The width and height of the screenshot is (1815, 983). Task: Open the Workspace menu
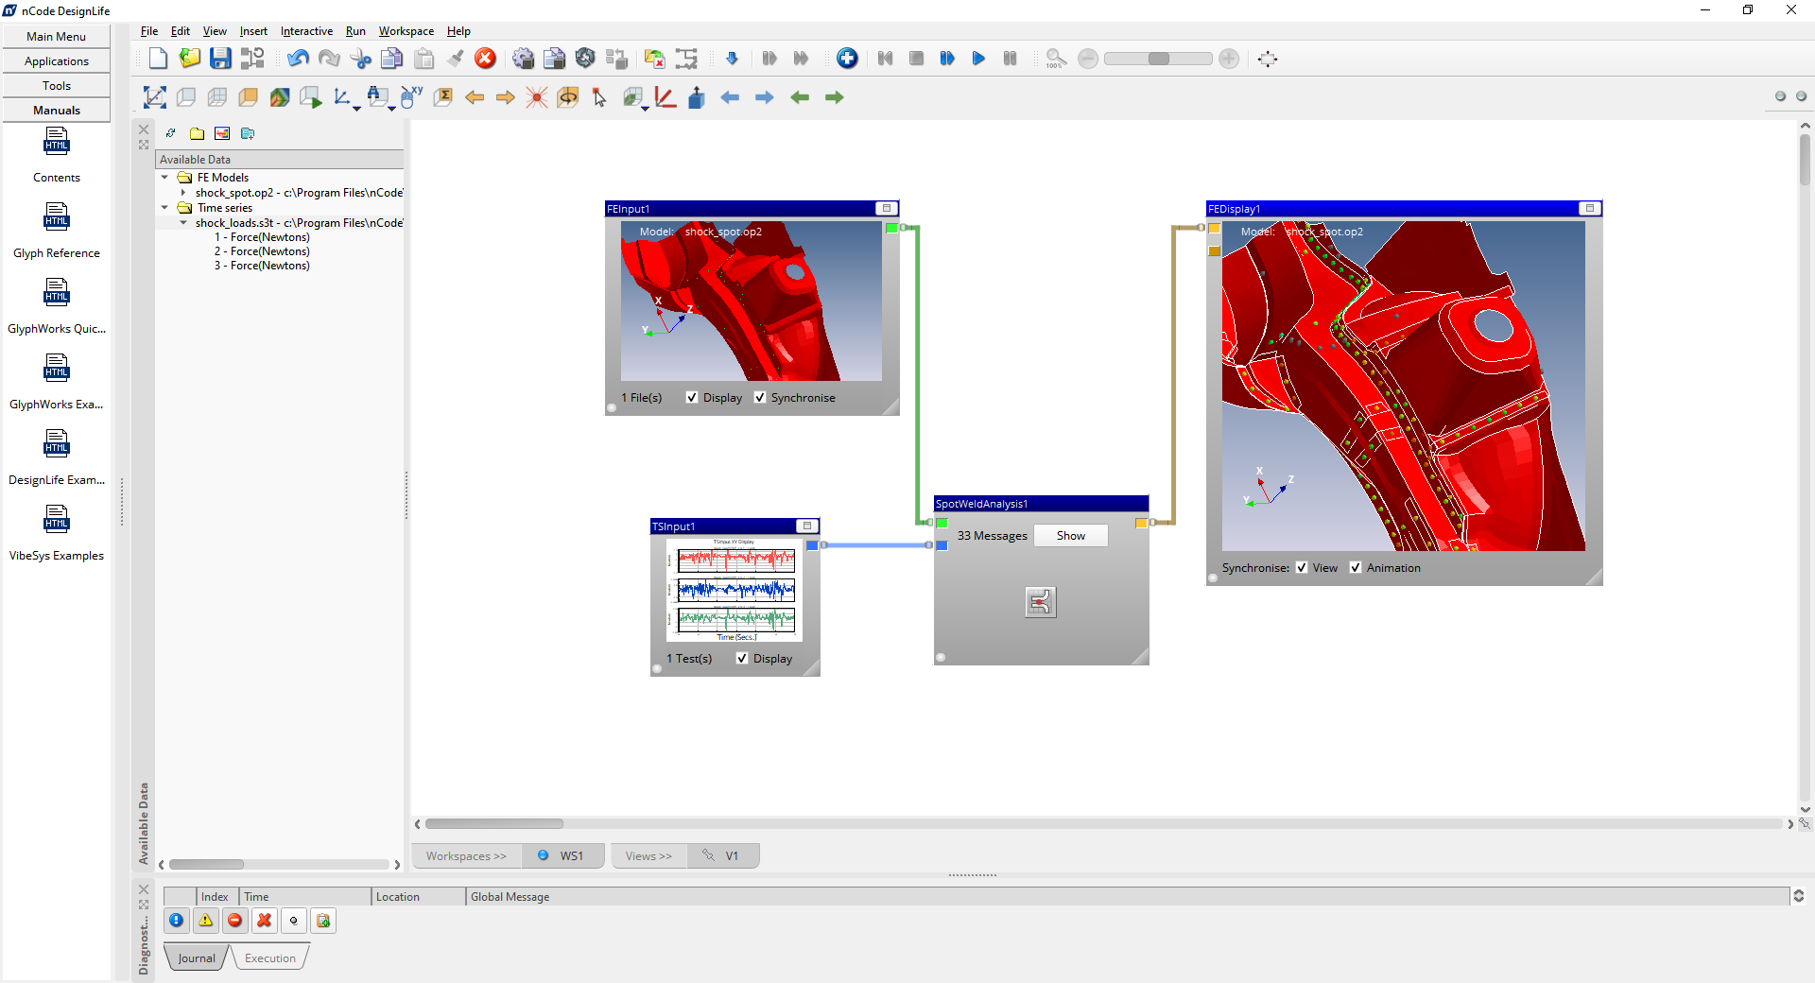click(406, 31)
